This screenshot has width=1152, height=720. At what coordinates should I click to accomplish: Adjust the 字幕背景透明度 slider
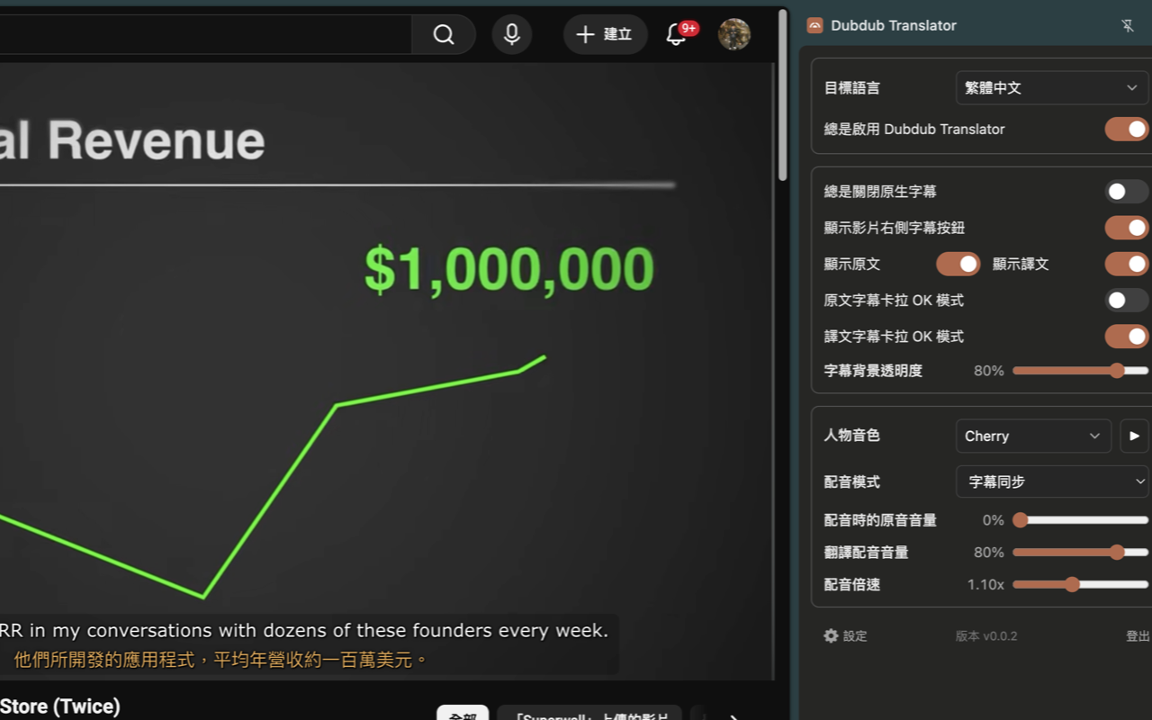pyautogui.click(x=1081, y=371)
